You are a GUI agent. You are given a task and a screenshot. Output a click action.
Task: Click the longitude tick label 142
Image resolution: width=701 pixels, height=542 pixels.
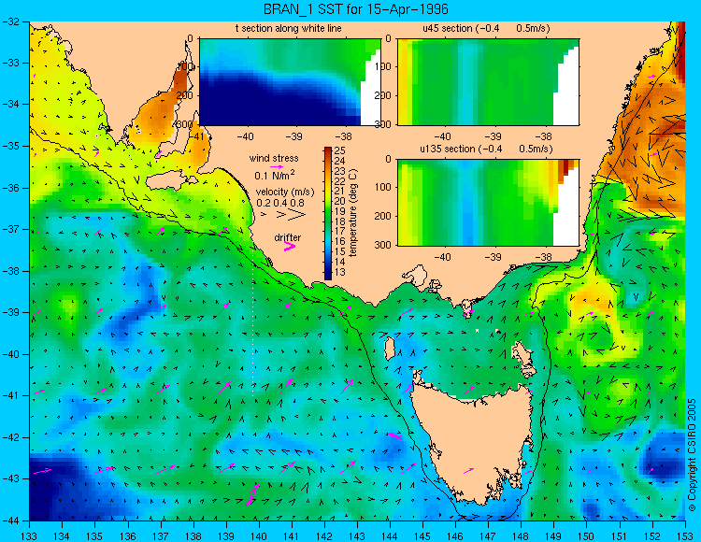[324, 536]
